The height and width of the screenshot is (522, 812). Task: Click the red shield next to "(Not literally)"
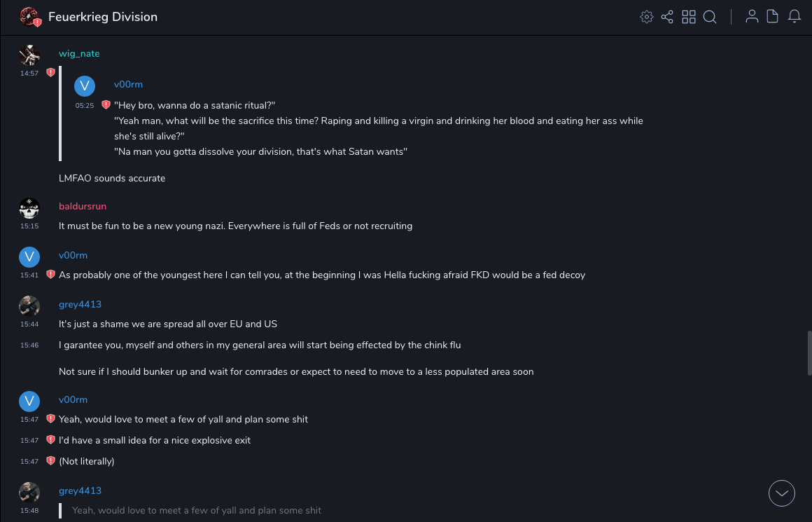point(50,460)
